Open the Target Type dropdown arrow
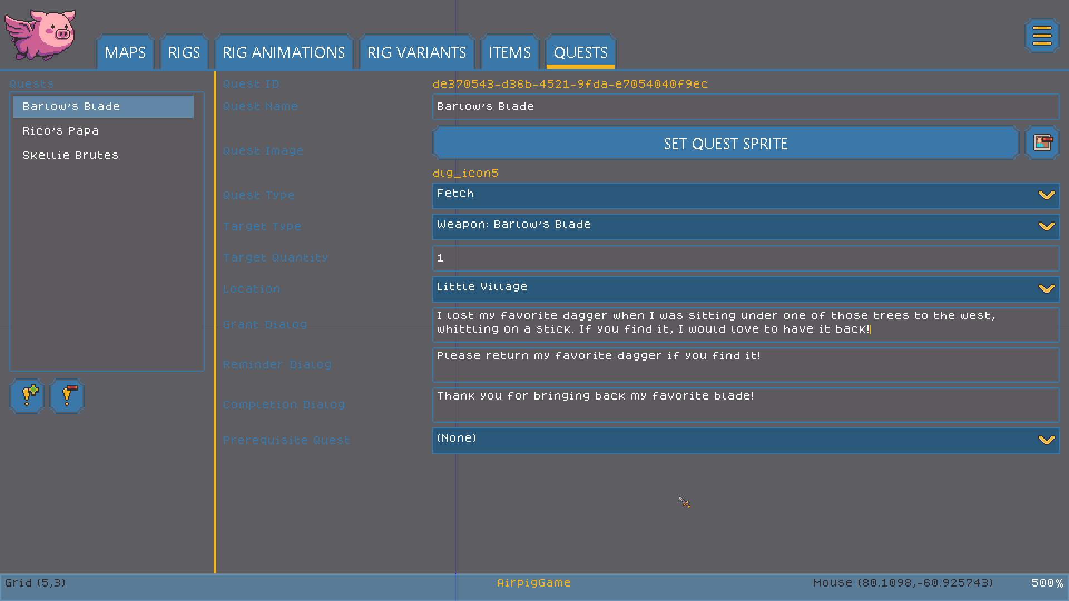The width and height of the screenshot is (1069, 601). 1047,226
